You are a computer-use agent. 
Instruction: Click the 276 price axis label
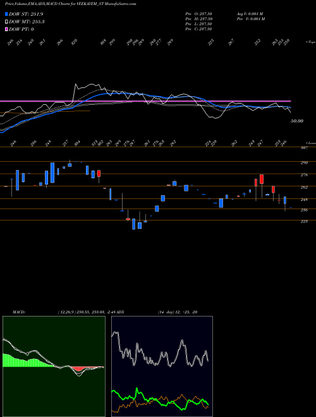(304, 175)
